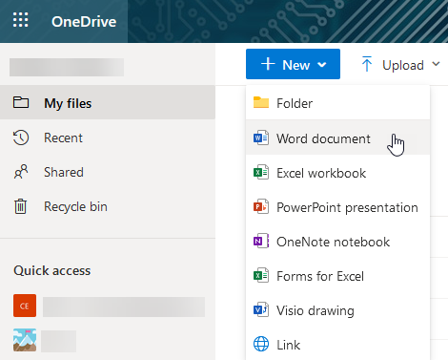Create a new Word document

tap(337, 138)
